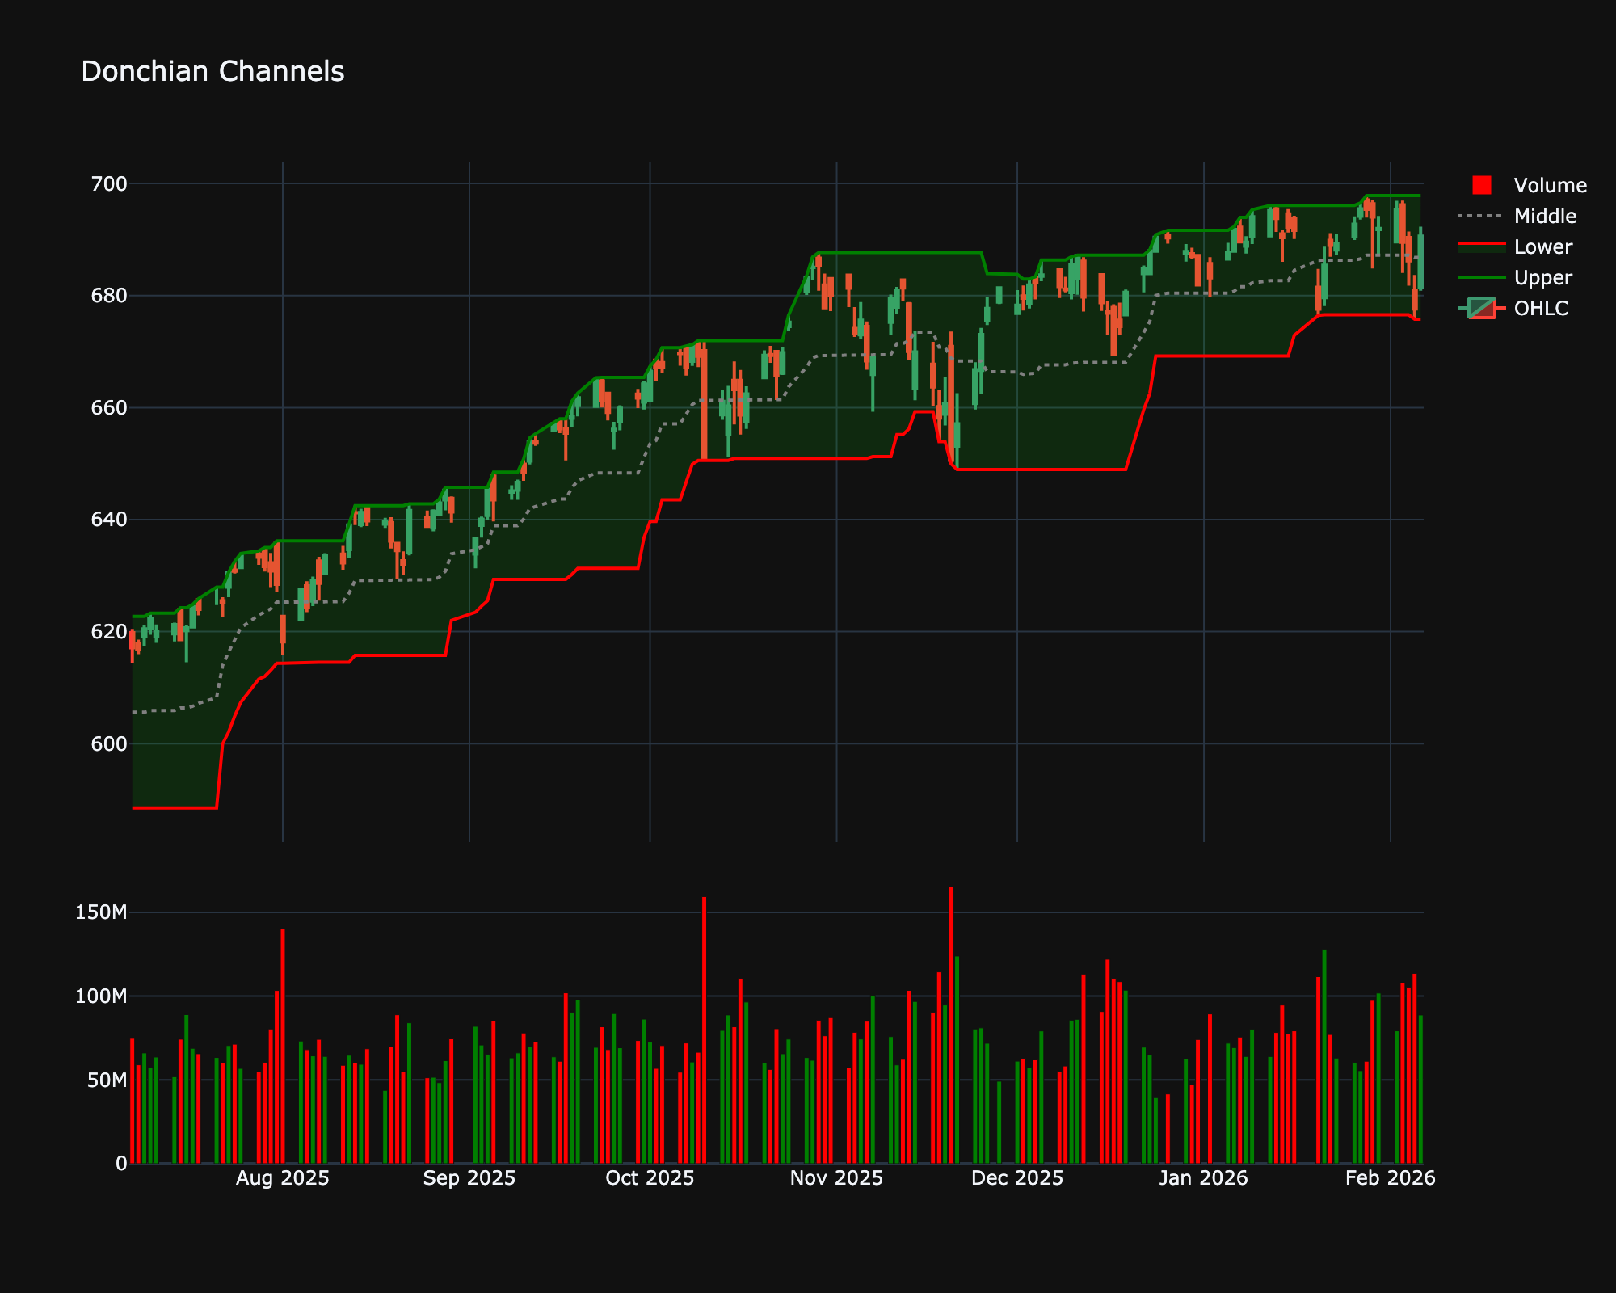Hide the Lower band legend entry
This screenshot has width=1616, height=1293.
tap(1542, 246)
